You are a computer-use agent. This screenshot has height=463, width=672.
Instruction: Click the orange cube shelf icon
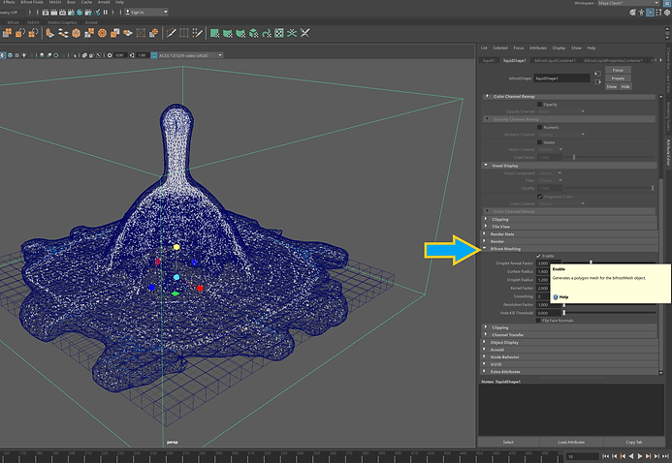click(x=76, y=33)
